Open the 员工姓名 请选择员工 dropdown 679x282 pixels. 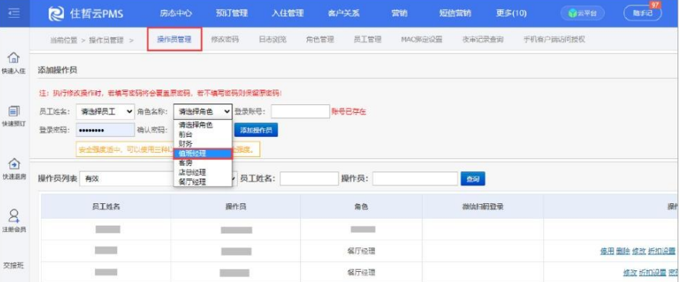pos(105,111)
